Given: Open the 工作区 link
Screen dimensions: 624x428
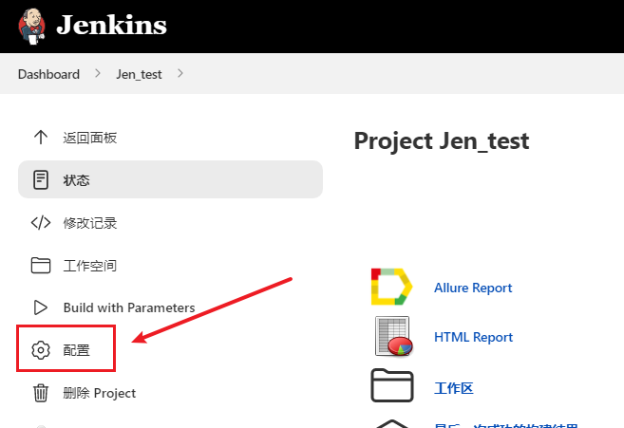Looking at the screenshot, I should pyautogui.click(x=454, y=388).
